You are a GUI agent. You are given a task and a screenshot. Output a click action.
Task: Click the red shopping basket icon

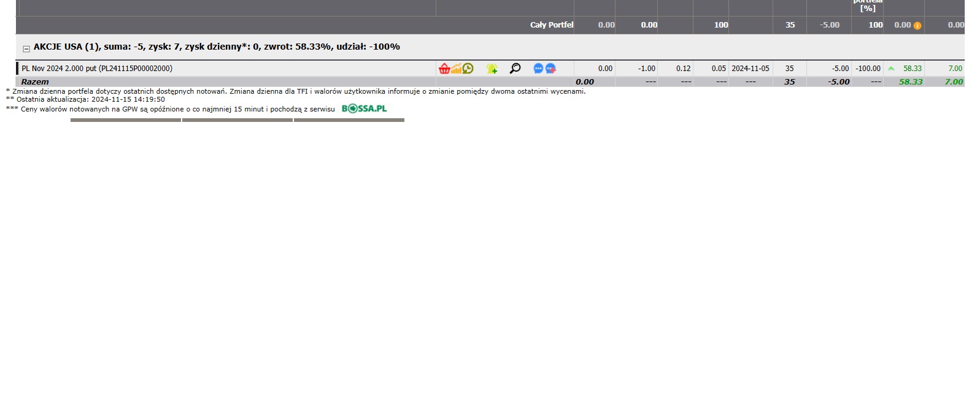click(444, 69)
